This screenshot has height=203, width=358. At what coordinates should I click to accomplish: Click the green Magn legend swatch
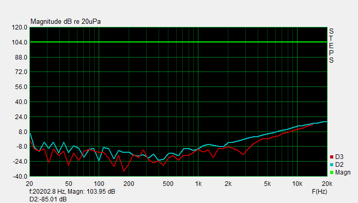[x=332, y=172]
